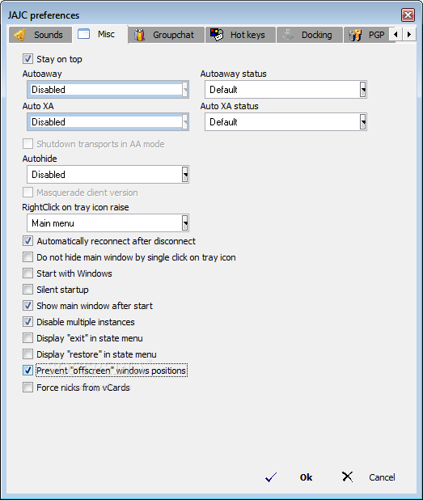This screenshot has width=423, height=500.
Task: Uncheck Prevent "offscreen" windows positions
Action: [x=27, y=371]
